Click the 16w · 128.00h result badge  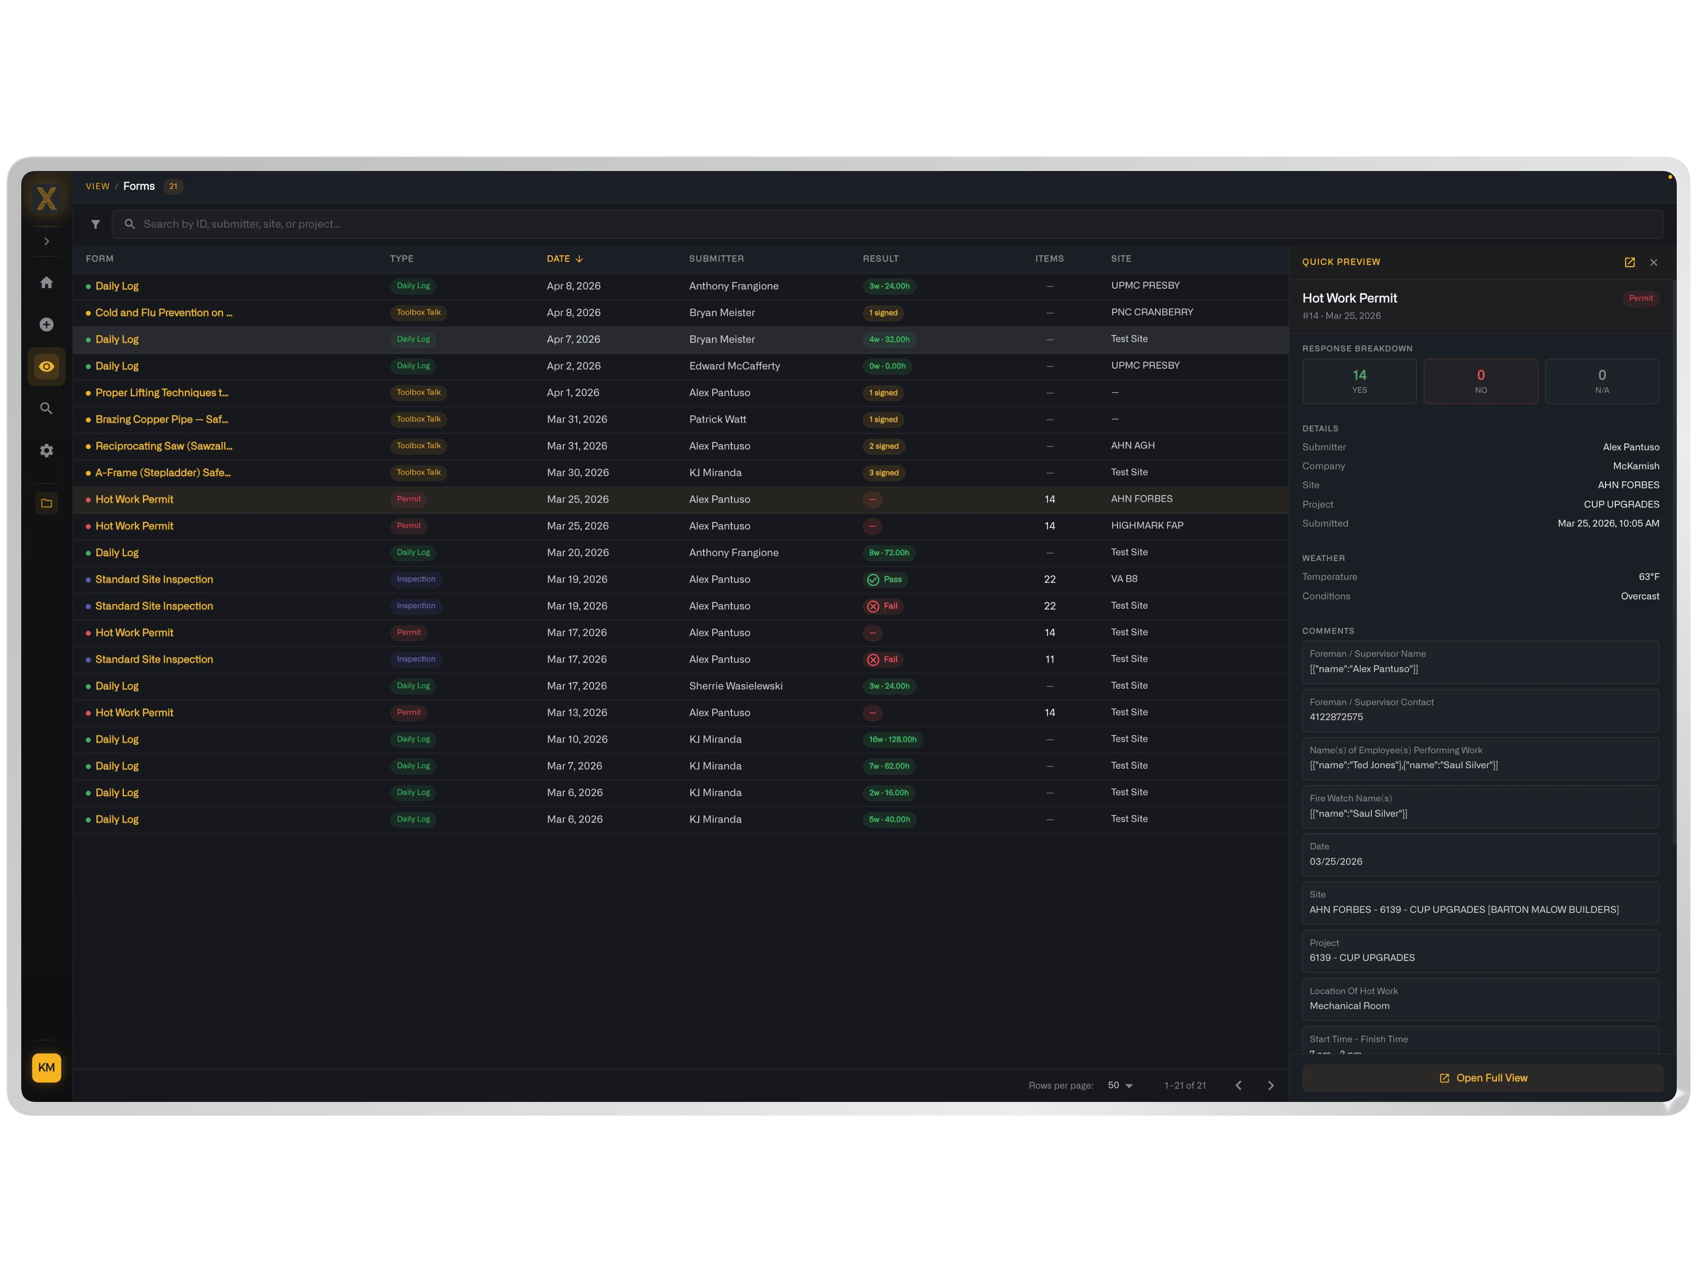(x=892, y=739)
